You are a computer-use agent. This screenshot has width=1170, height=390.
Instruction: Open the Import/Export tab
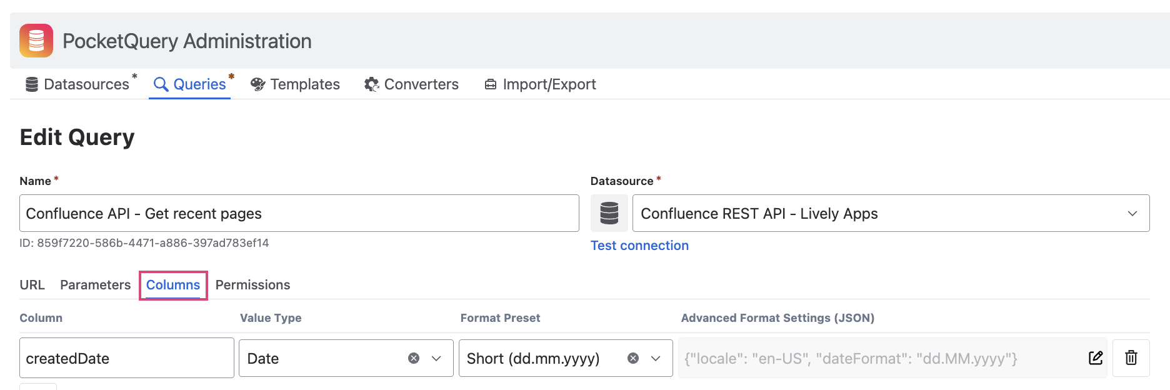click(540, 84)
